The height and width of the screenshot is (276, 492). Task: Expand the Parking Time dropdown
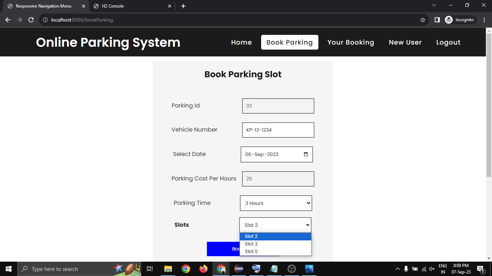(x=276, y=203)
